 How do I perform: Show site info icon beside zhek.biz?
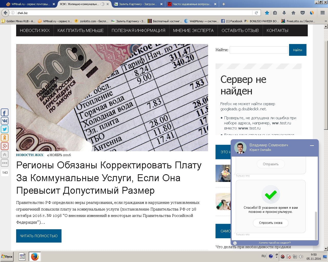pyautogui.click(x=13, y=13)
